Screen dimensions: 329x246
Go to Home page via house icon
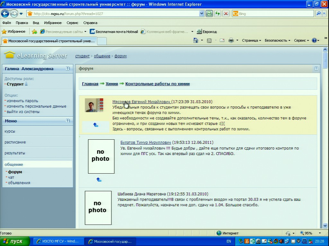(x=196, y=40)
